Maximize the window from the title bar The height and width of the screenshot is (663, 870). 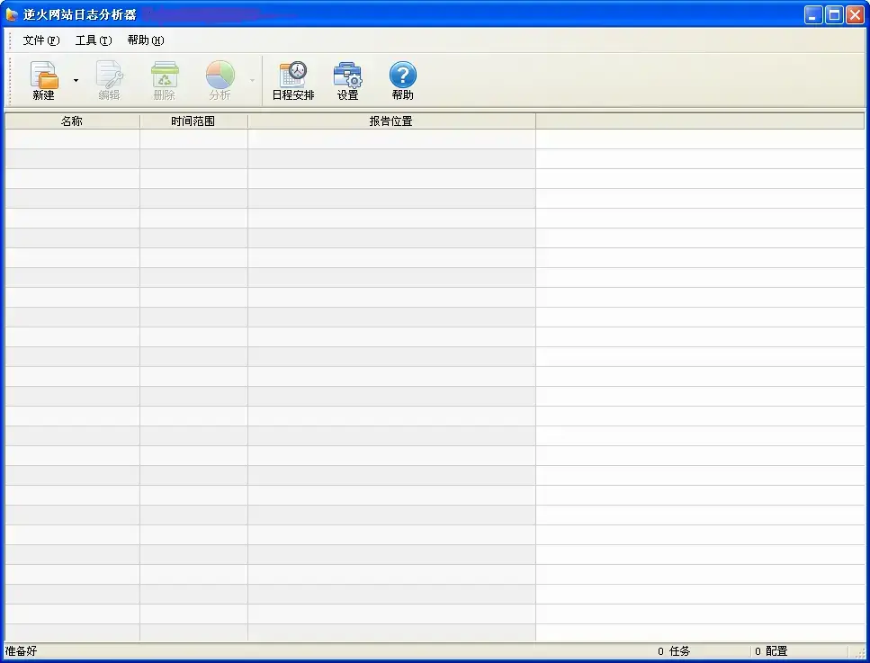click(x=834, y=15)
